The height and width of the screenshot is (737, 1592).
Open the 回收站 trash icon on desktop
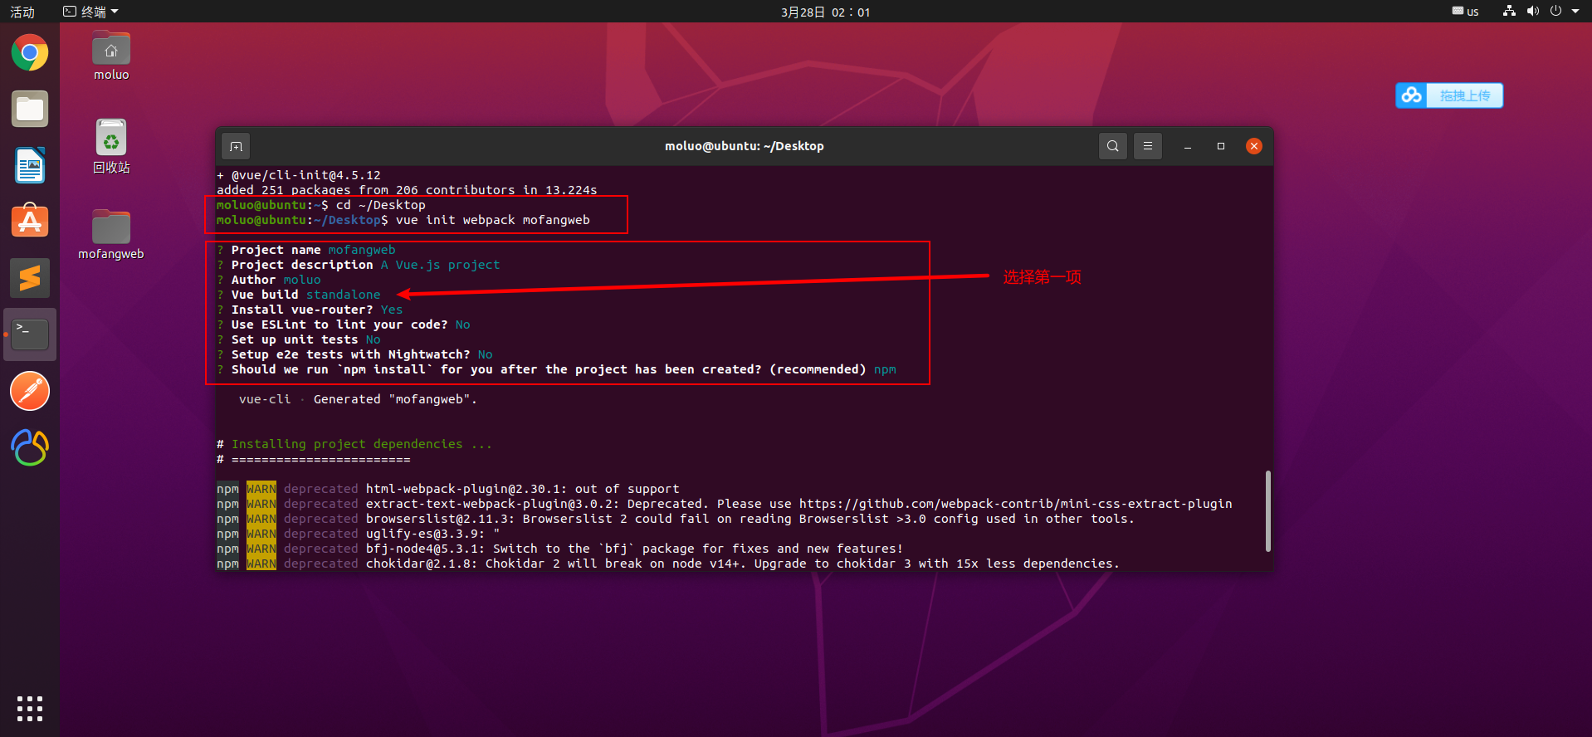(x=111, y=146)
